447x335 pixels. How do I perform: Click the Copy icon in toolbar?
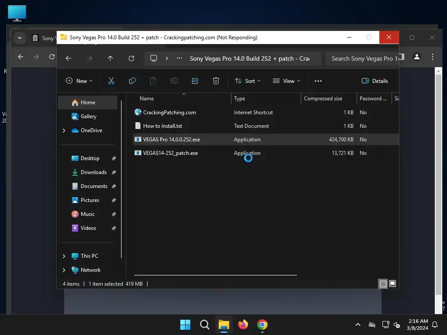132,81
